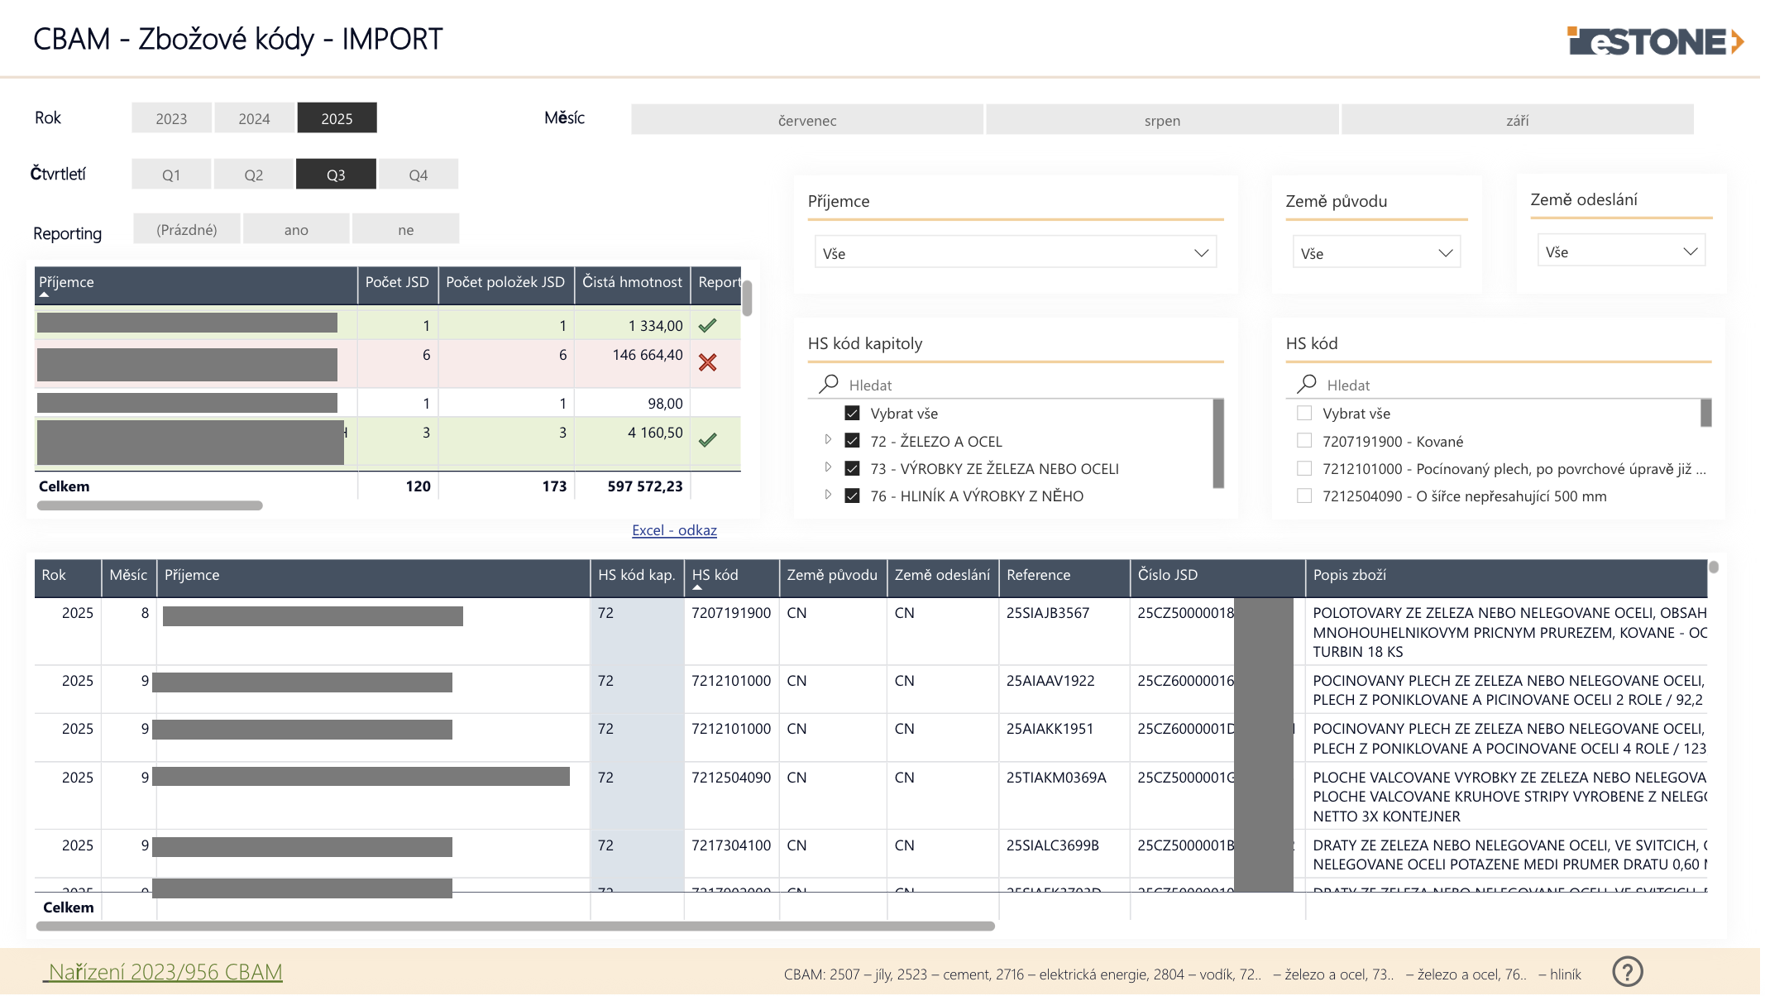This screenshot has height=996, width=1765.
Task: Select the srpen month button
Action: click(x=1161, y=120)
